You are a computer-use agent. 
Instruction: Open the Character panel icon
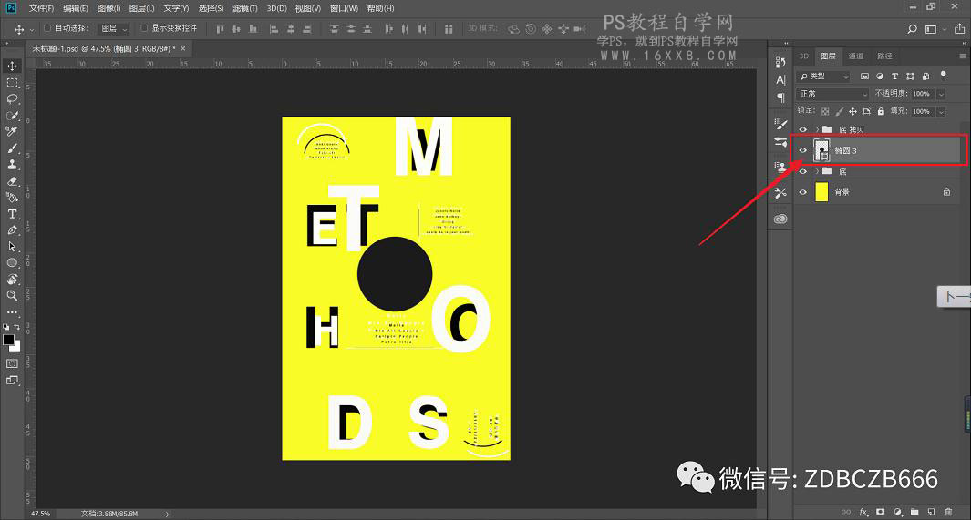tap(780, 80)
